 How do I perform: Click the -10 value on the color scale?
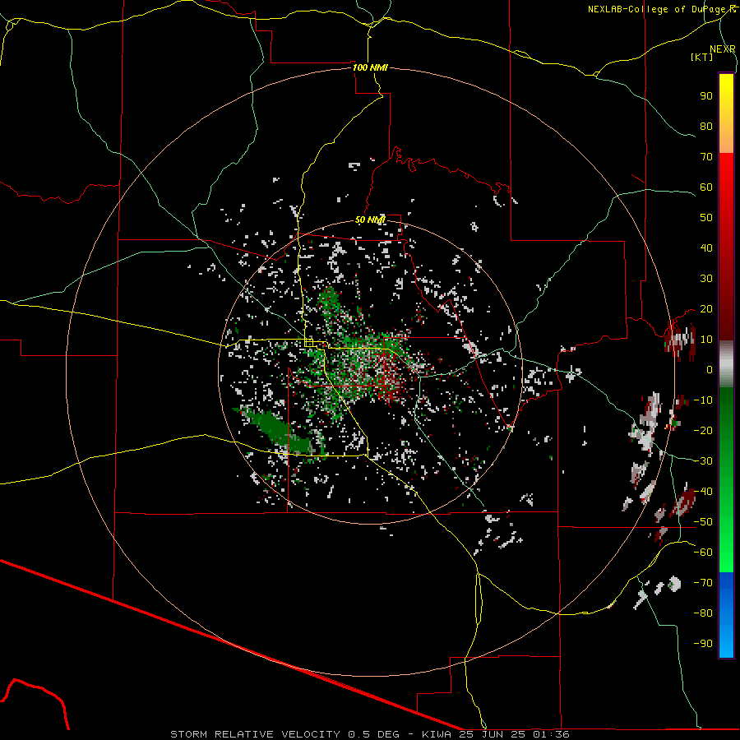(703, 400)
